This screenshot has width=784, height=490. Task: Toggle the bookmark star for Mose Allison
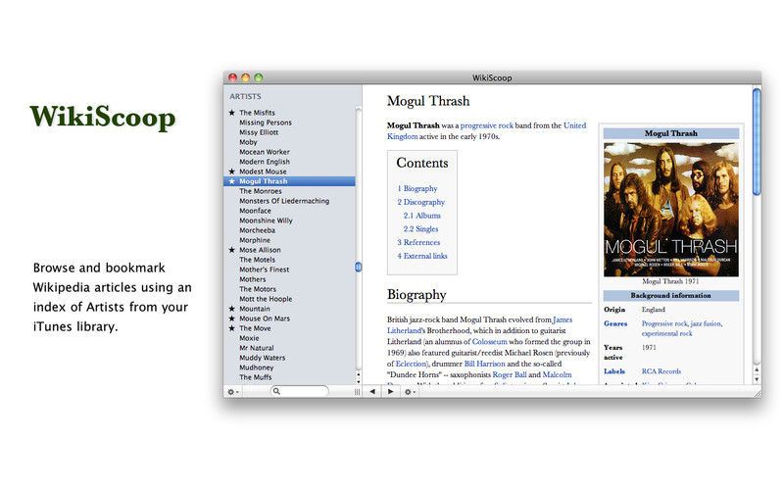231,250
